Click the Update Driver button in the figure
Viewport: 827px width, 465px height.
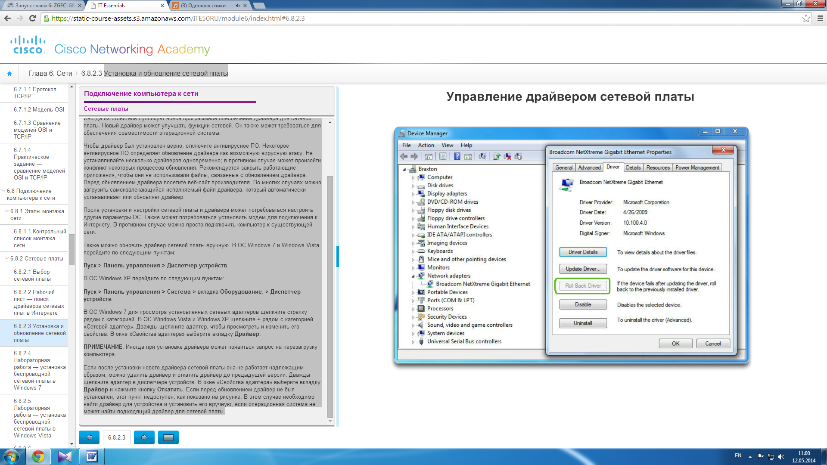coord(583,269)
